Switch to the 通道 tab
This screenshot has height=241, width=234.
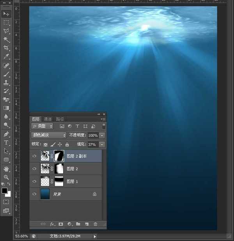click(x=48, y=119)
